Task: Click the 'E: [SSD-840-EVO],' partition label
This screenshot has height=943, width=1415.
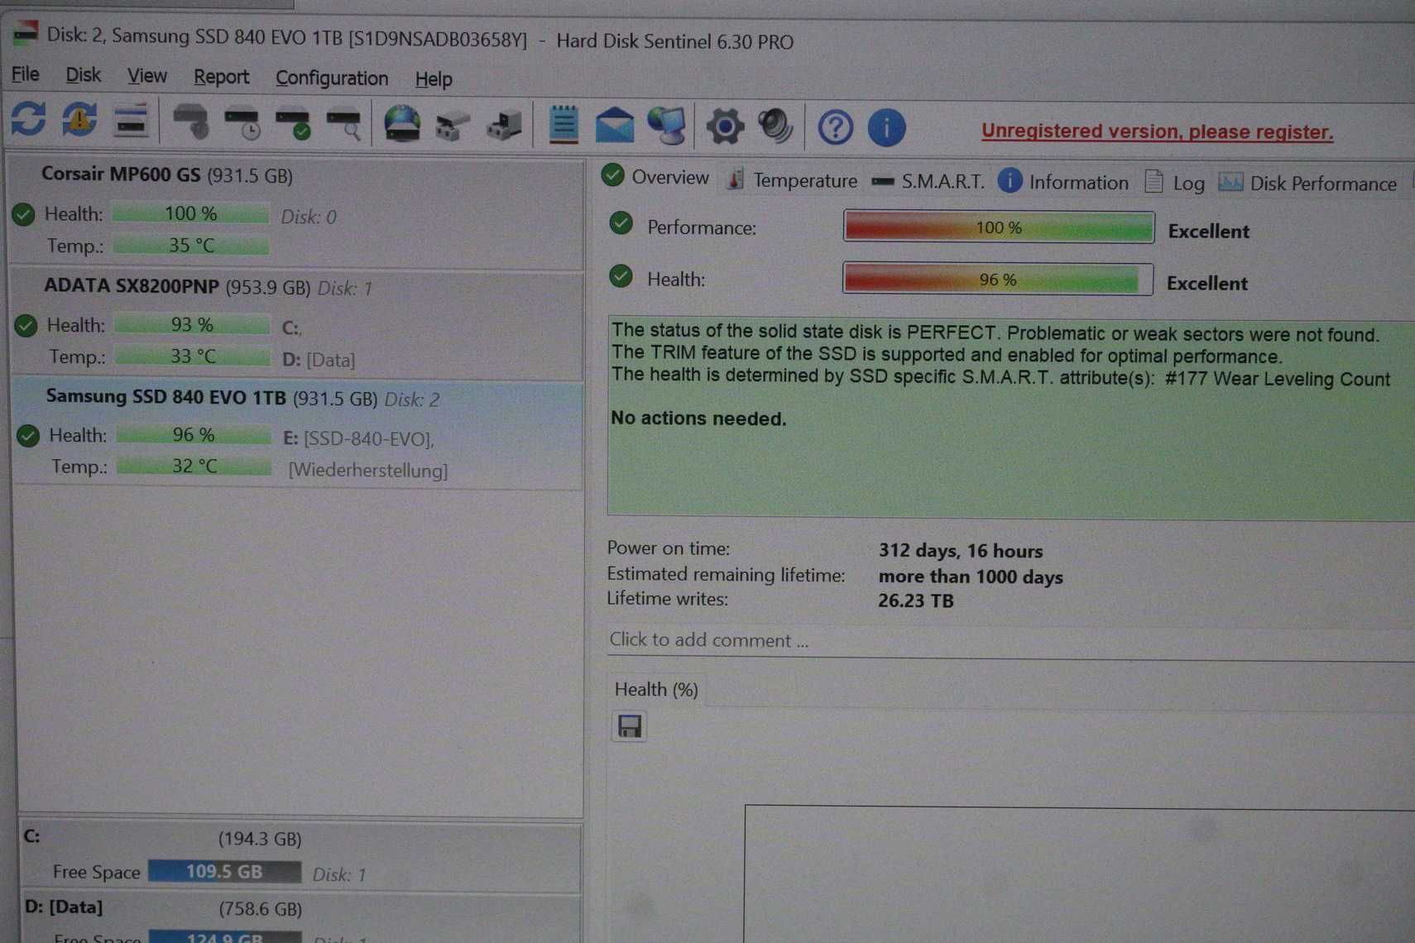Action: point(358,438)
